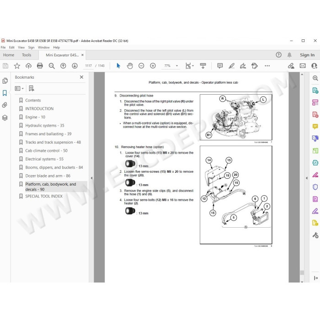Show Attachments paperclip panel
The image size is (320, 320).
(x=5, y=105)
